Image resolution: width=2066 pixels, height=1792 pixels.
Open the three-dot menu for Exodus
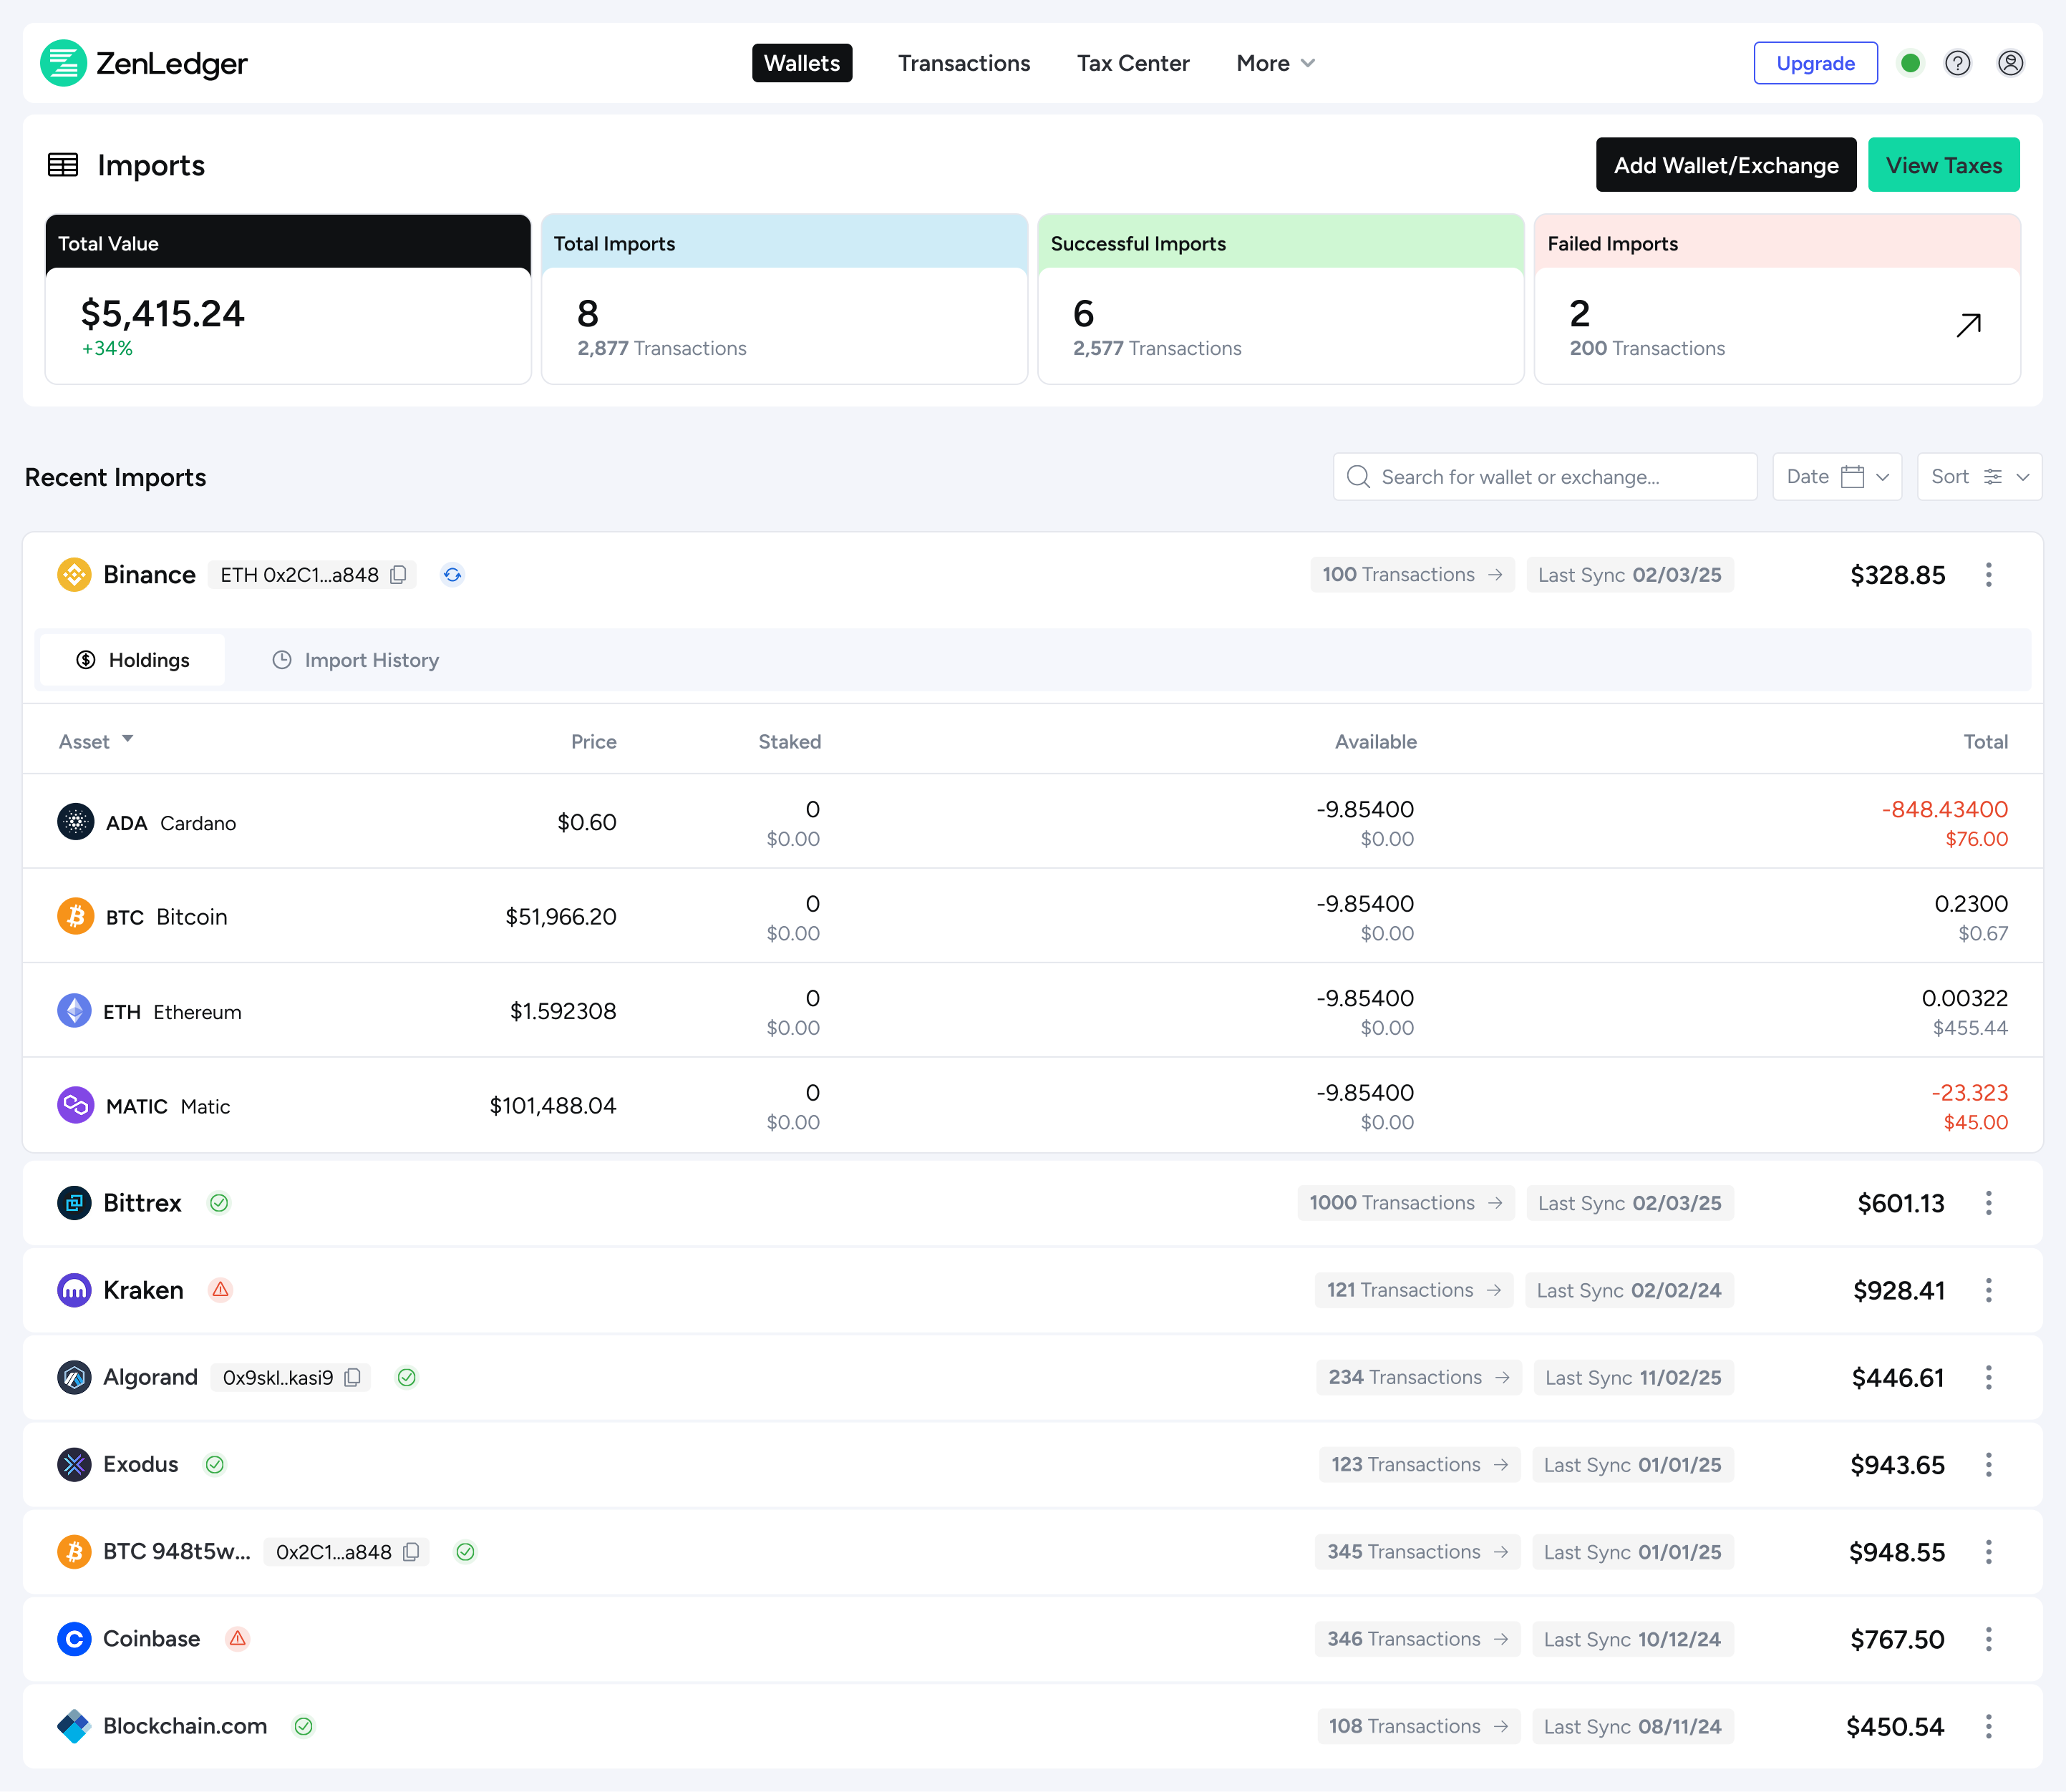coord(1988,1465)
